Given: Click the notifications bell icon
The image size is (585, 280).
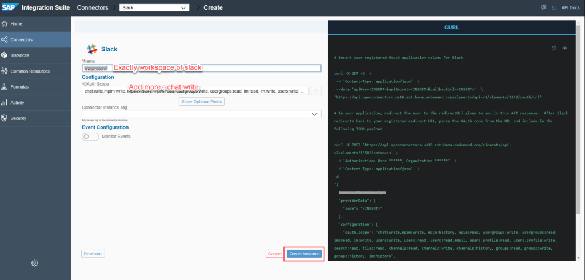Looking at the screenshot, I should click(x=554, y=7).
